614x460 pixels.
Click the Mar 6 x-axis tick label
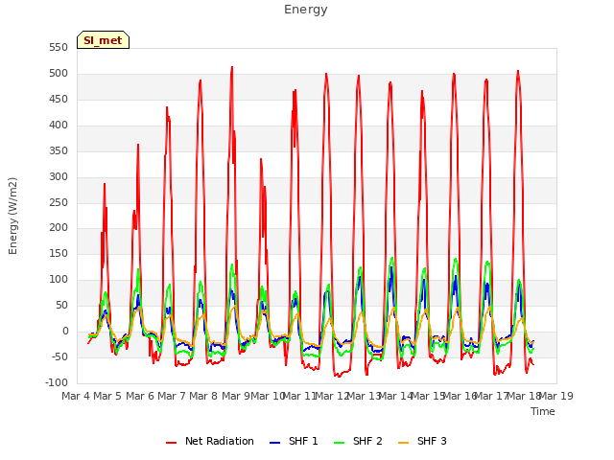(x=139, y=396)
